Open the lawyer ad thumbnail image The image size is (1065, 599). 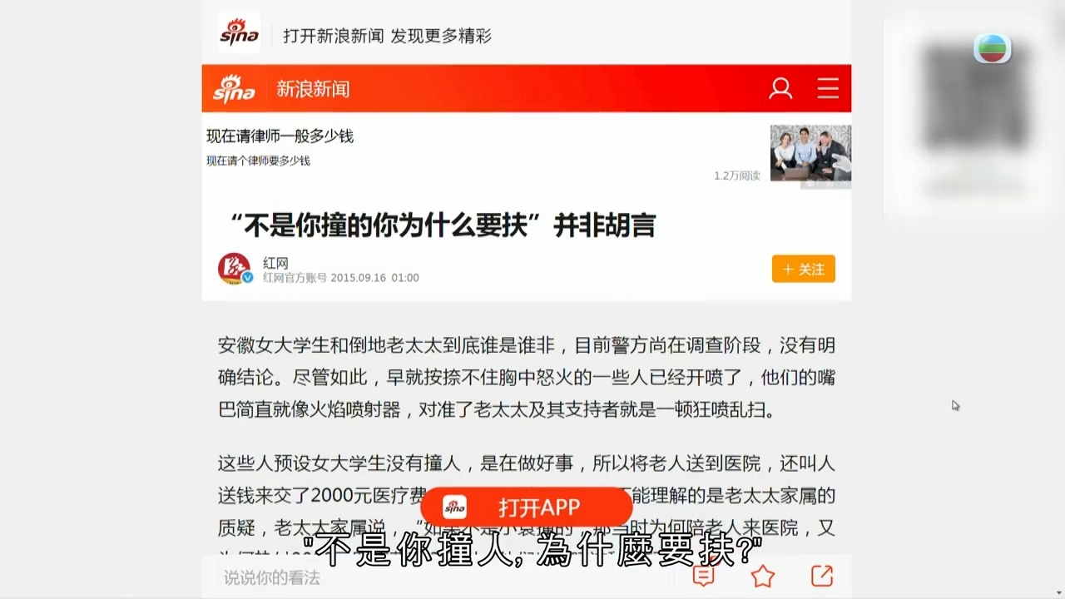tap(810, 153)
